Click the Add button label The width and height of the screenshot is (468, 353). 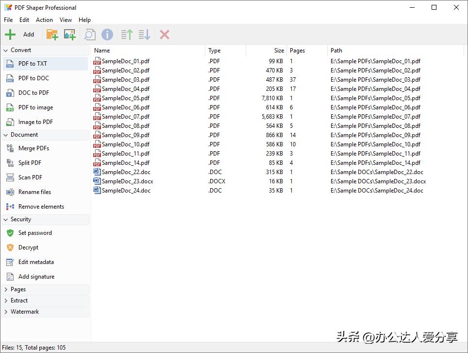[29, 35]
